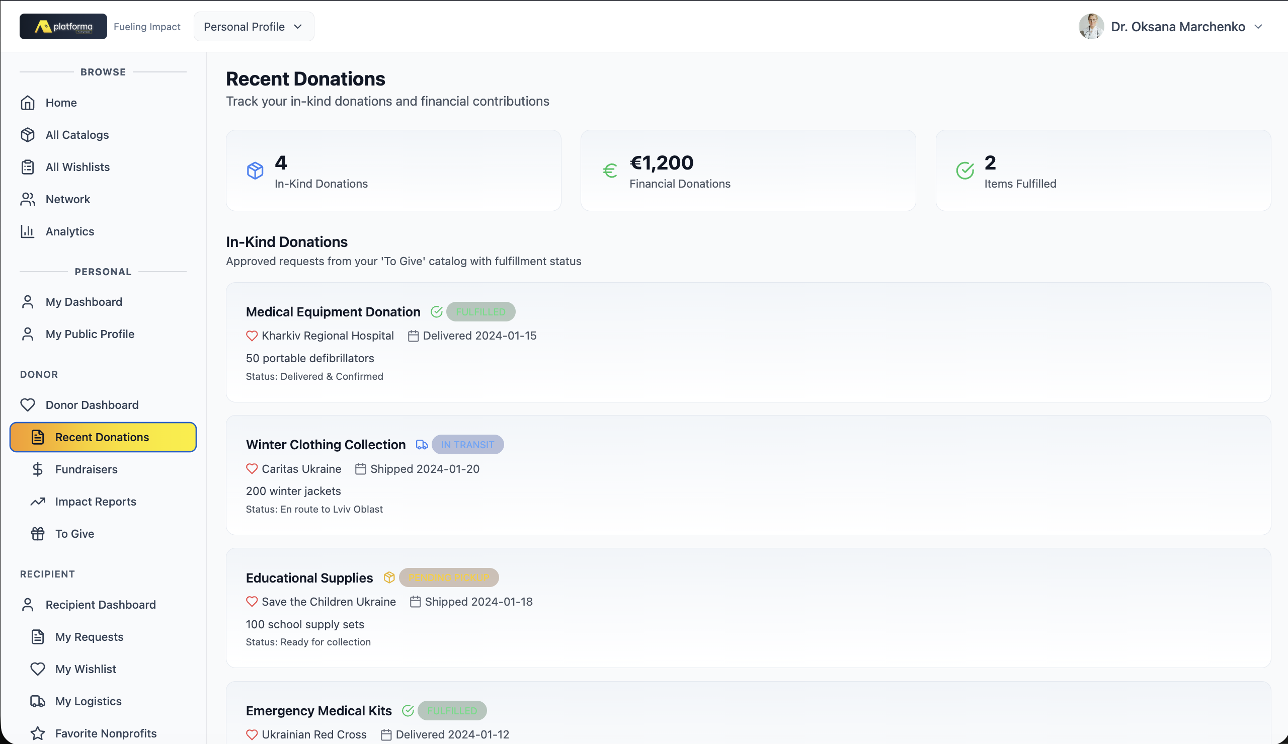Screen dimensions: 1288x744
Task: Click the My Logistics truck icon
Action: click(37, 702)
